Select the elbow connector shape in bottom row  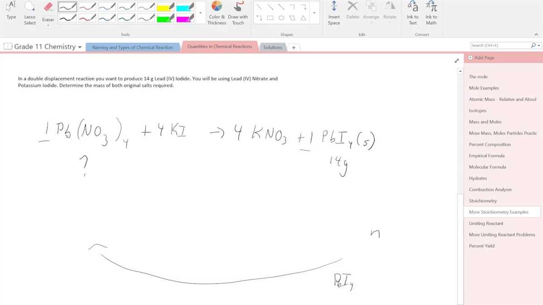pyautogui.click(x=259, y=18)
